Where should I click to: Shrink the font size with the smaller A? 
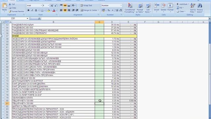[x=55, y=6]
